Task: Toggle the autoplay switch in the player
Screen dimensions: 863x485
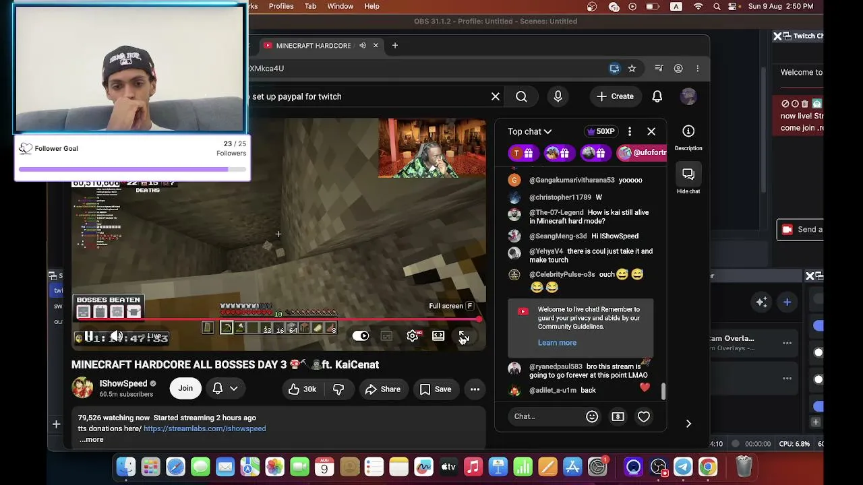Action: point(361,335)
